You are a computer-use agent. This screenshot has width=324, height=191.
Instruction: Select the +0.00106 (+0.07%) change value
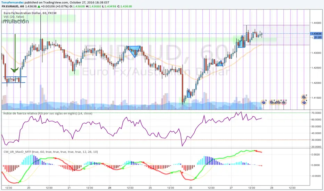point(55,6)
